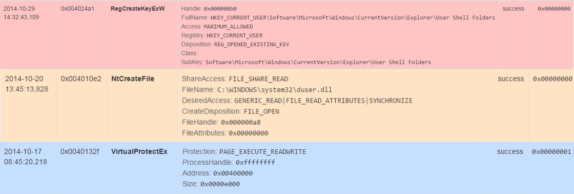Click the FullName registry path value
This screenshot has height=194, width=574.
tap(353, 18)
